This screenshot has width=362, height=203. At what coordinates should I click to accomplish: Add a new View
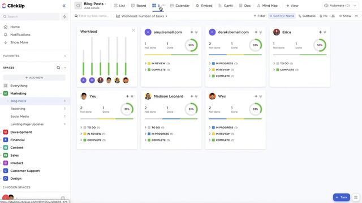pos(292,6)
